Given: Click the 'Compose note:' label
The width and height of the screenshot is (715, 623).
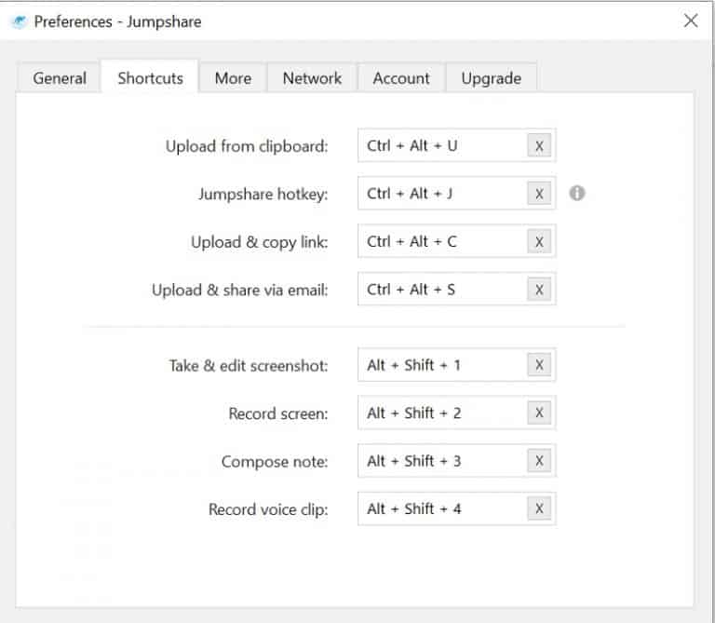Looking at the screenshot, I should click(x=275, y=462).
